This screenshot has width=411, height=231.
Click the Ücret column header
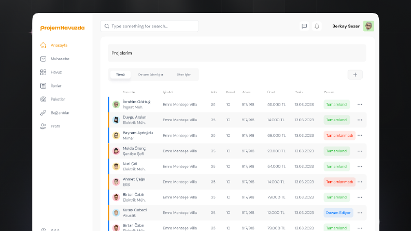(271, 92)
